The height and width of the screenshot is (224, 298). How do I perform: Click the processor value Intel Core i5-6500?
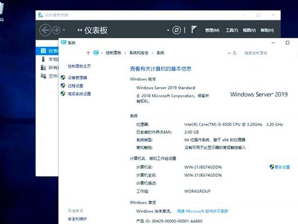tap(234, 124)
